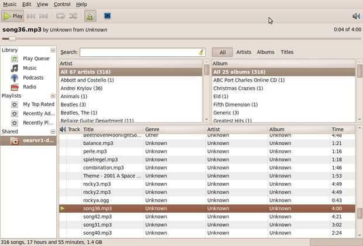The image size is (363, 246).
Task: Click the Search input field
Action: pyautogui.click(x=139, y=52)
